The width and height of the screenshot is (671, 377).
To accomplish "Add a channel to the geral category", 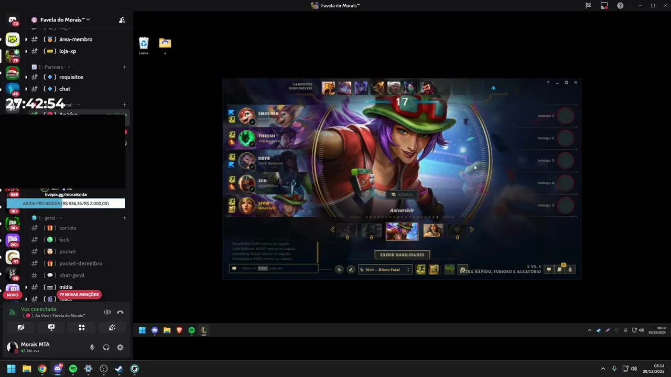I will (x=124, y=218).
